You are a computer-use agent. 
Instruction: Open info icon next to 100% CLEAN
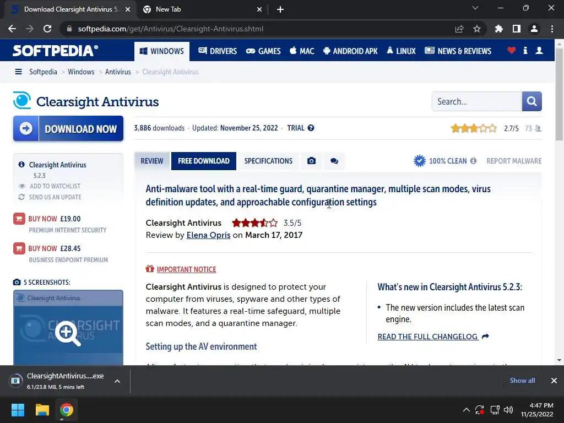click(473, 161)
